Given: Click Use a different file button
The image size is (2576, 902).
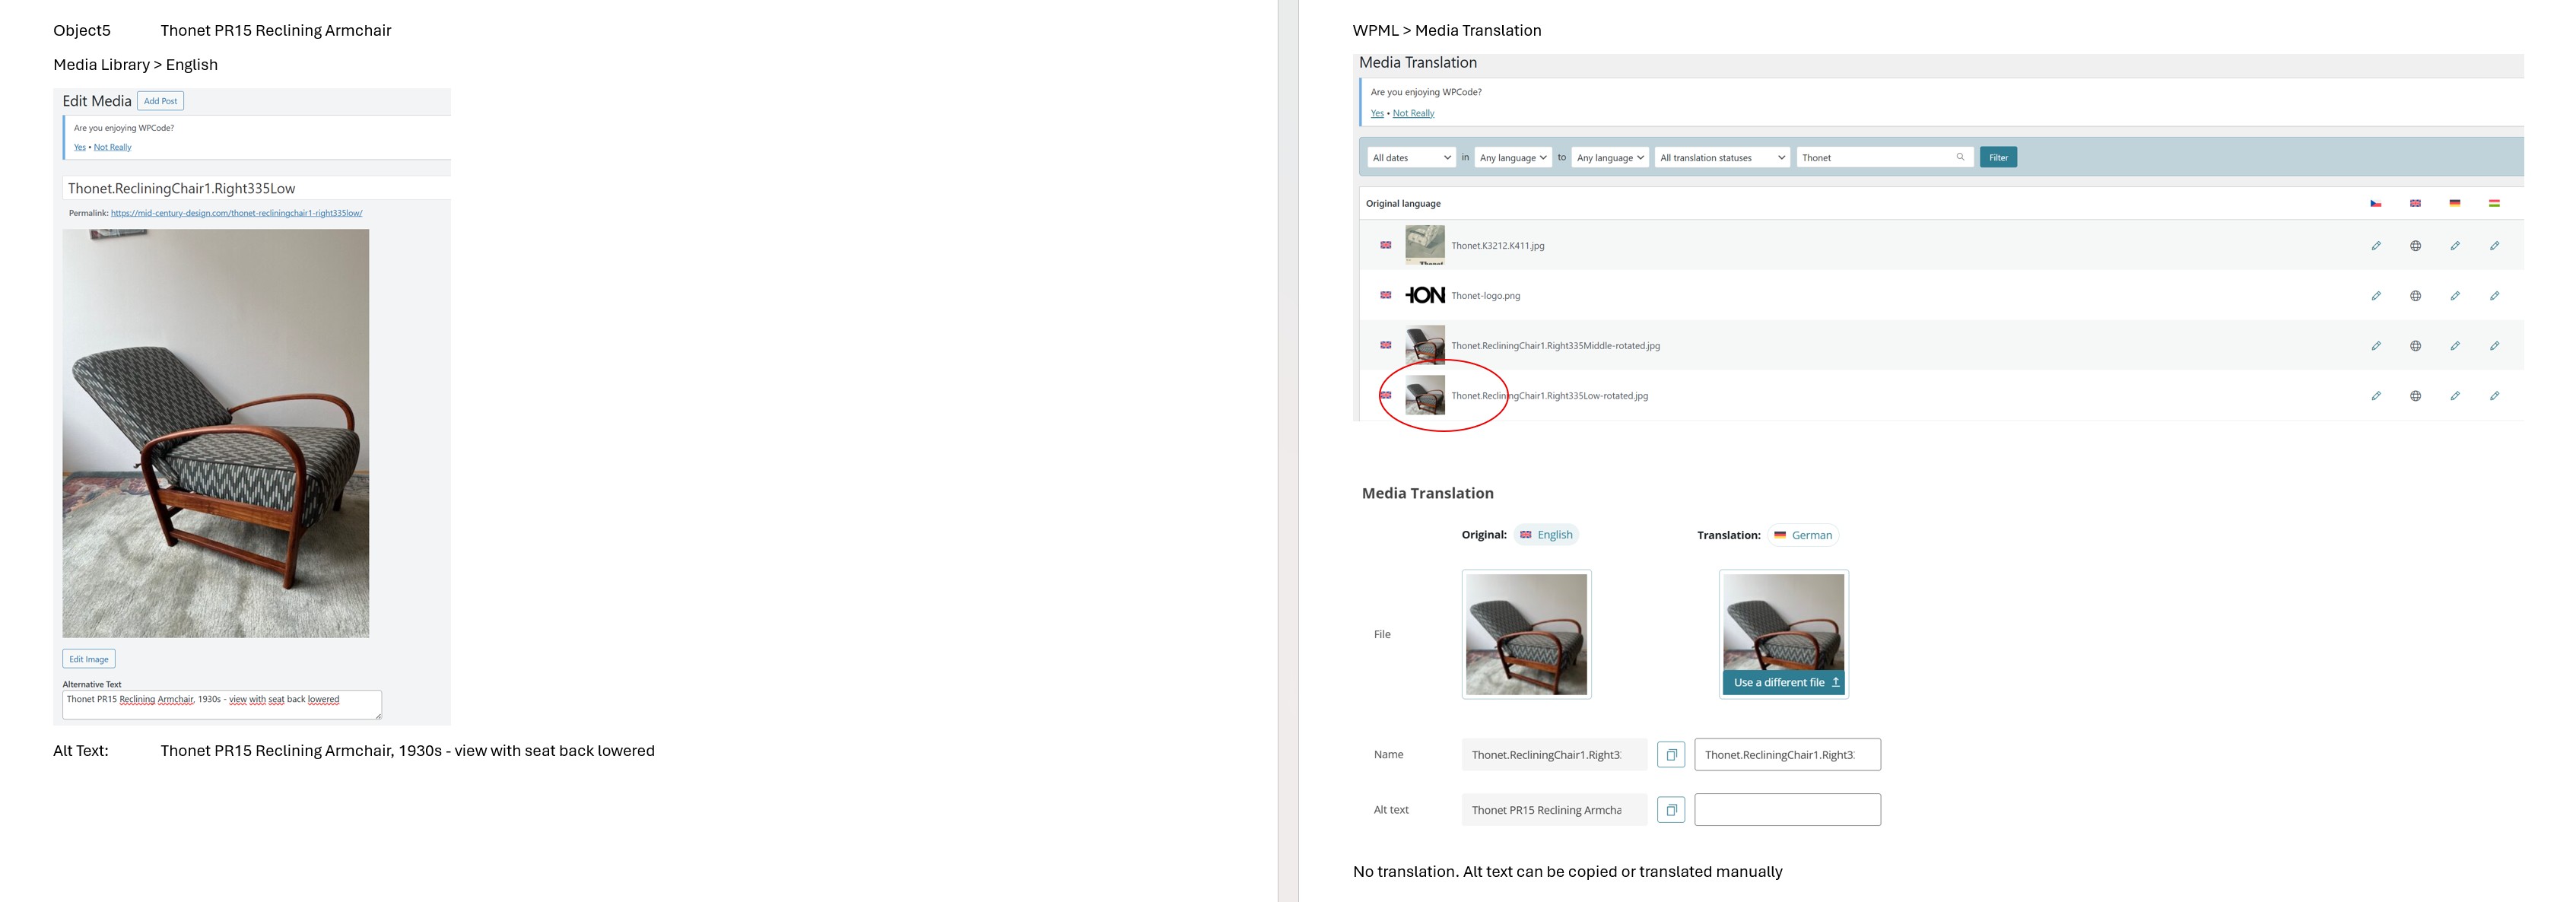Looking at the screenshot, I should 1785,683.
